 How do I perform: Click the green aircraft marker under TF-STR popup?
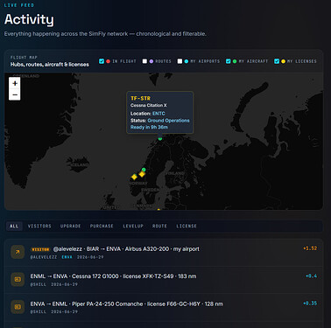160,138
